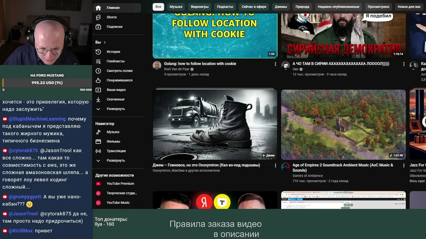Viewport: 426px width, 239px height.
Task: Open the Shorts icon in sidebar
Action: coord(98,17)
